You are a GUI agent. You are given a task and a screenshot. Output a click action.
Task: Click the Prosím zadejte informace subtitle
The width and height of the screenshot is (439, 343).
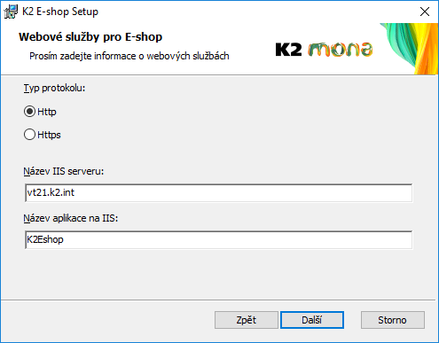click(129, 56)
